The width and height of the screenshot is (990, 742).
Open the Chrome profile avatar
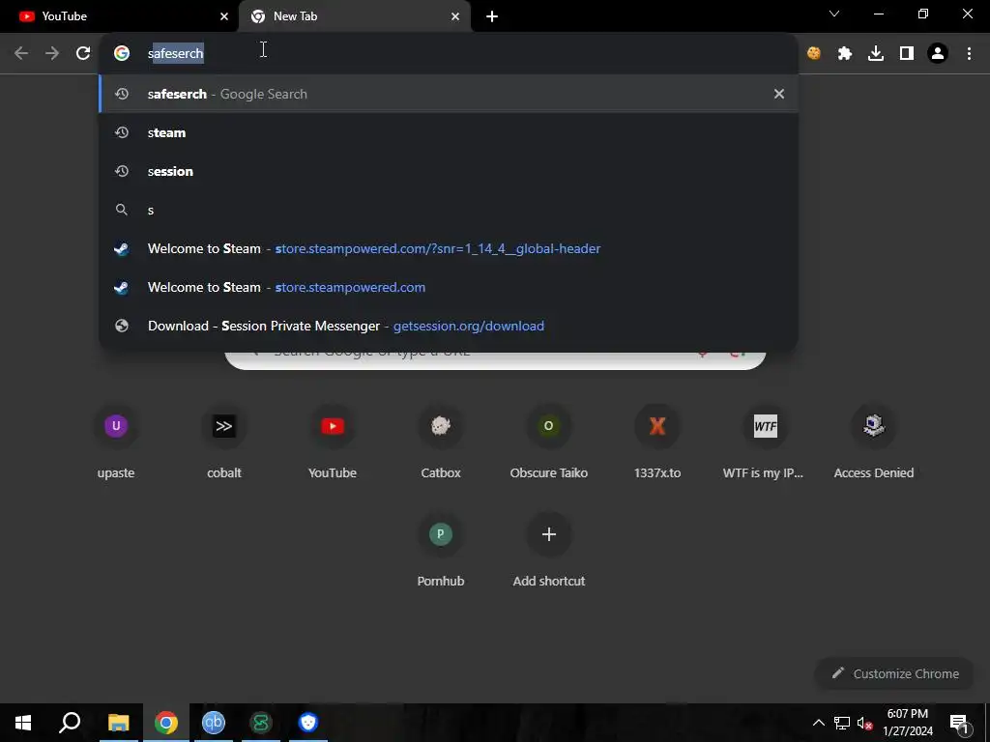tap(938, 53)
